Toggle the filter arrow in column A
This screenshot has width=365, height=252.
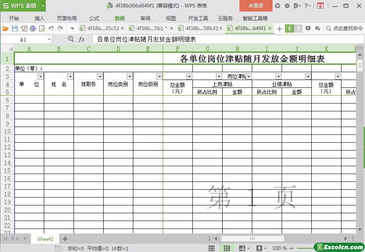point(40,77)
